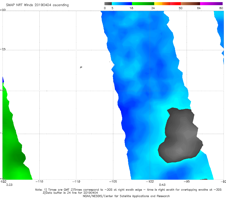Click the '-115' longitude axis label

pyautogui.click(x=39, y=182)
